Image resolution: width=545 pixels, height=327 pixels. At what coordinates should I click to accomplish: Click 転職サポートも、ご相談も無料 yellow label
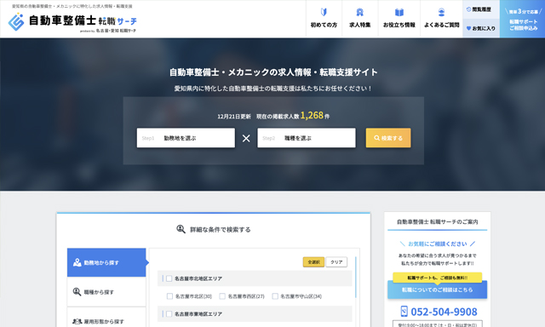coord(437,278)
